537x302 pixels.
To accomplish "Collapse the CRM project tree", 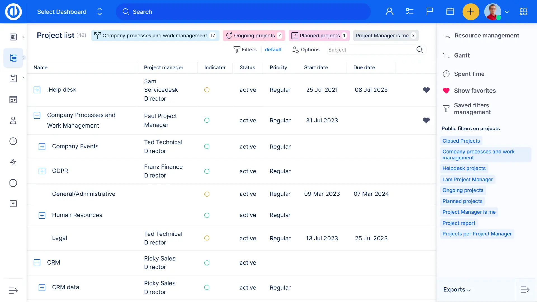I will pyautogui.click(x=37, y=263).
